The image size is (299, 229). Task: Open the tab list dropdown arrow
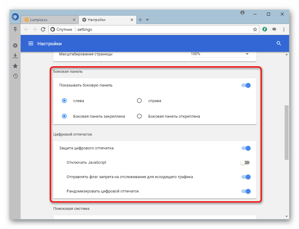click(147, 20)
